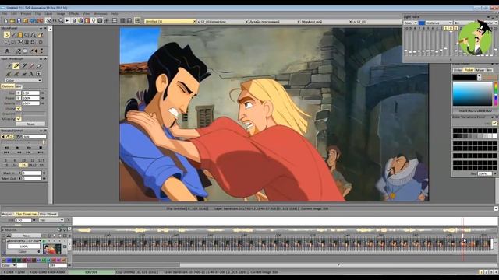Select the Untitled (1) project tab
The height and width of the screenshot is (280, 499).
pyautogui.click(x=170, y=21)
